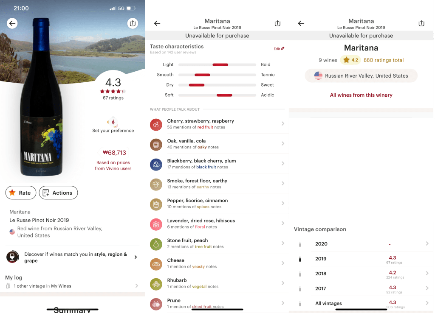
Task: Adjust the Light to Bold taste slider
Action: point(217,65)
